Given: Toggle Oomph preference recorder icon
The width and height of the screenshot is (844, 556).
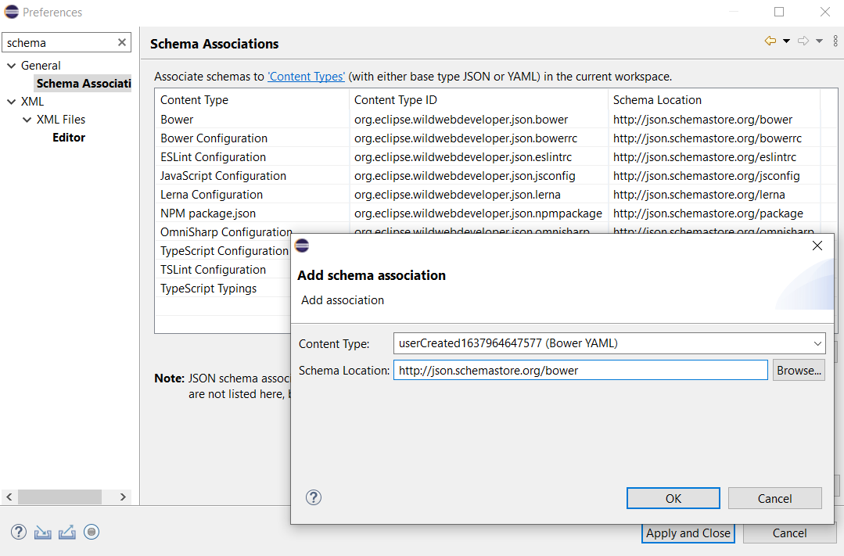Looking at the screenshot, I should point(92,532).
